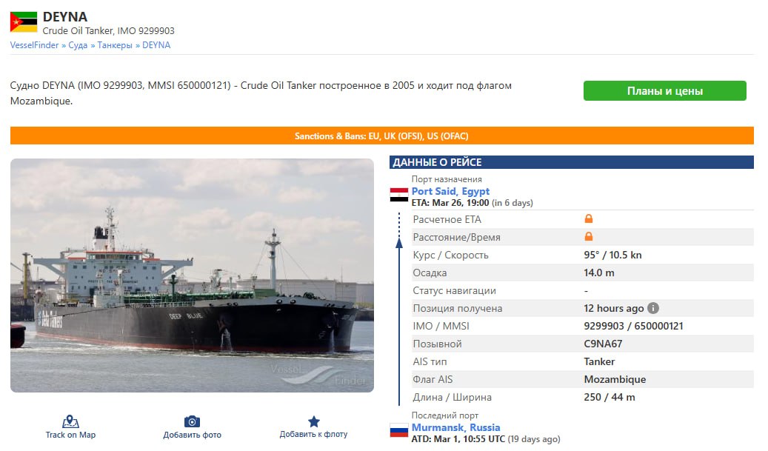
Task: Click the green Планы и цены button
Action: pyautogui.click(x=664, y=91)
